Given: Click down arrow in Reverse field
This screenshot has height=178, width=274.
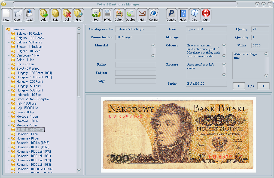Looking at the screenshot, I should pyautogui.click(x=224, y=75).
